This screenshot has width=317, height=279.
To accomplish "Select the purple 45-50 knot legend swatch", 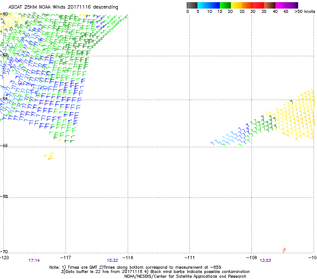I will pos(292,5).
